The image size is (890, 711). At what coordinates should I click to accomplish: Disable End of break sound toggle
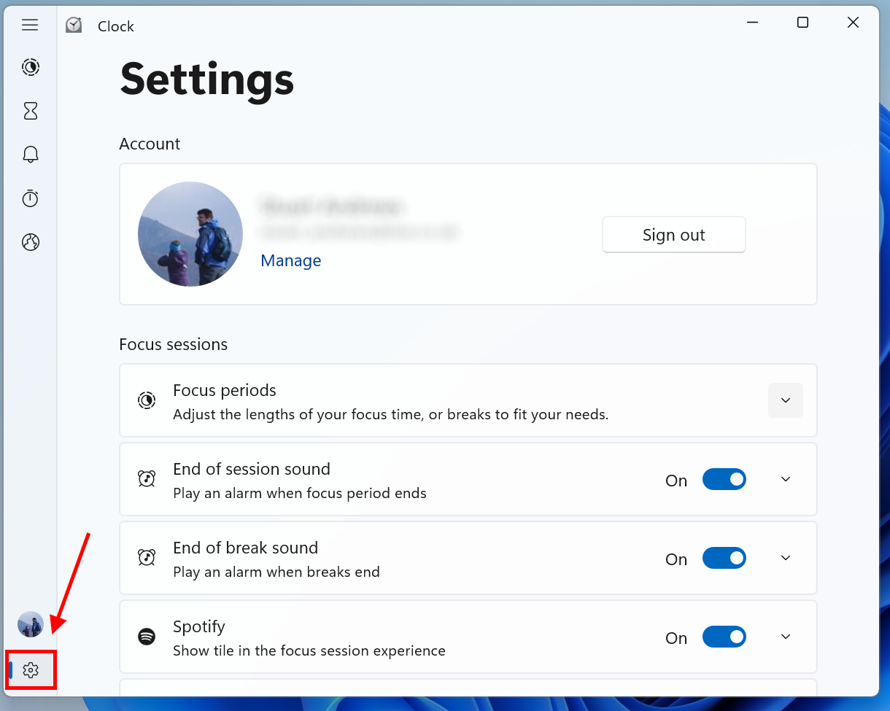pos(724,558)
